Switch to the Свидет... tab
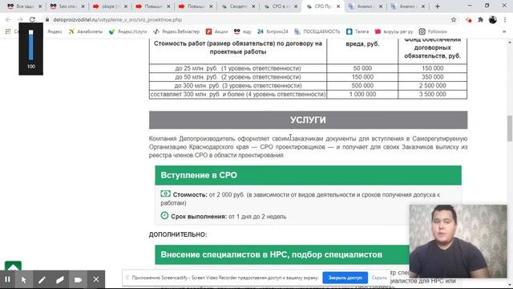This screenshot has width=513, height=289. 237,6
